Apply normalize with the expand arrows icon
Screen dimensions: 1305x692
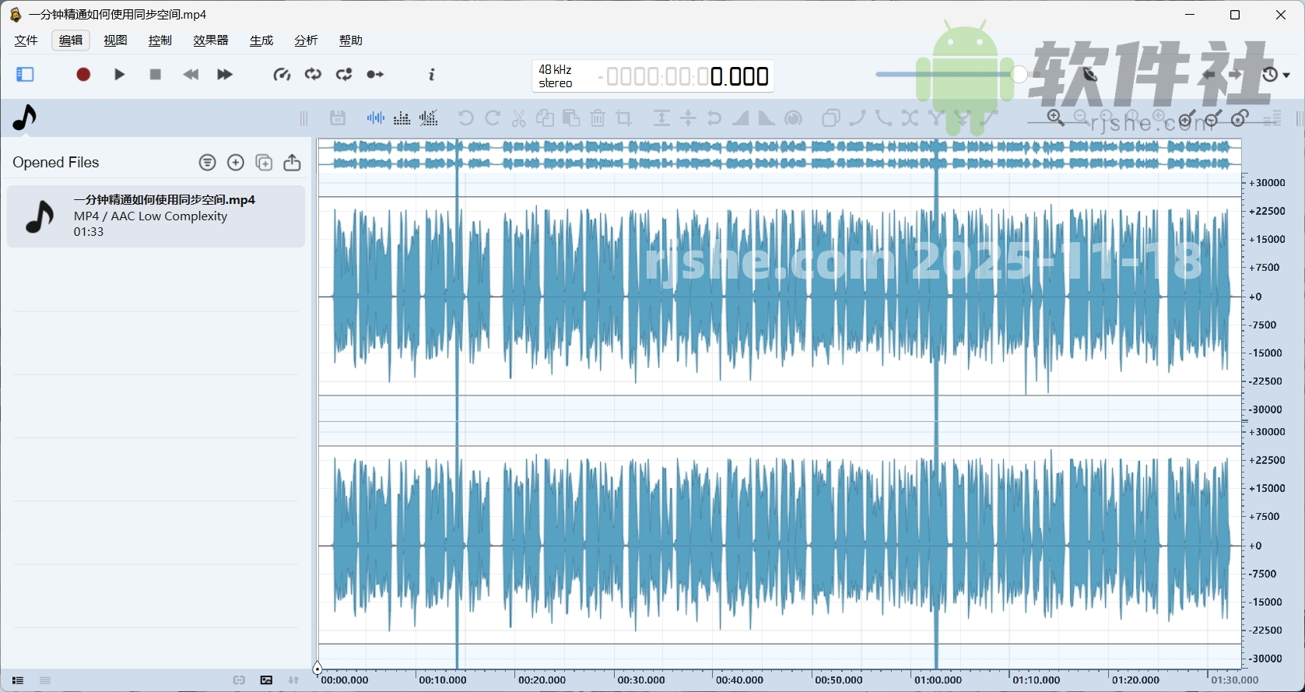pos(661,118)
